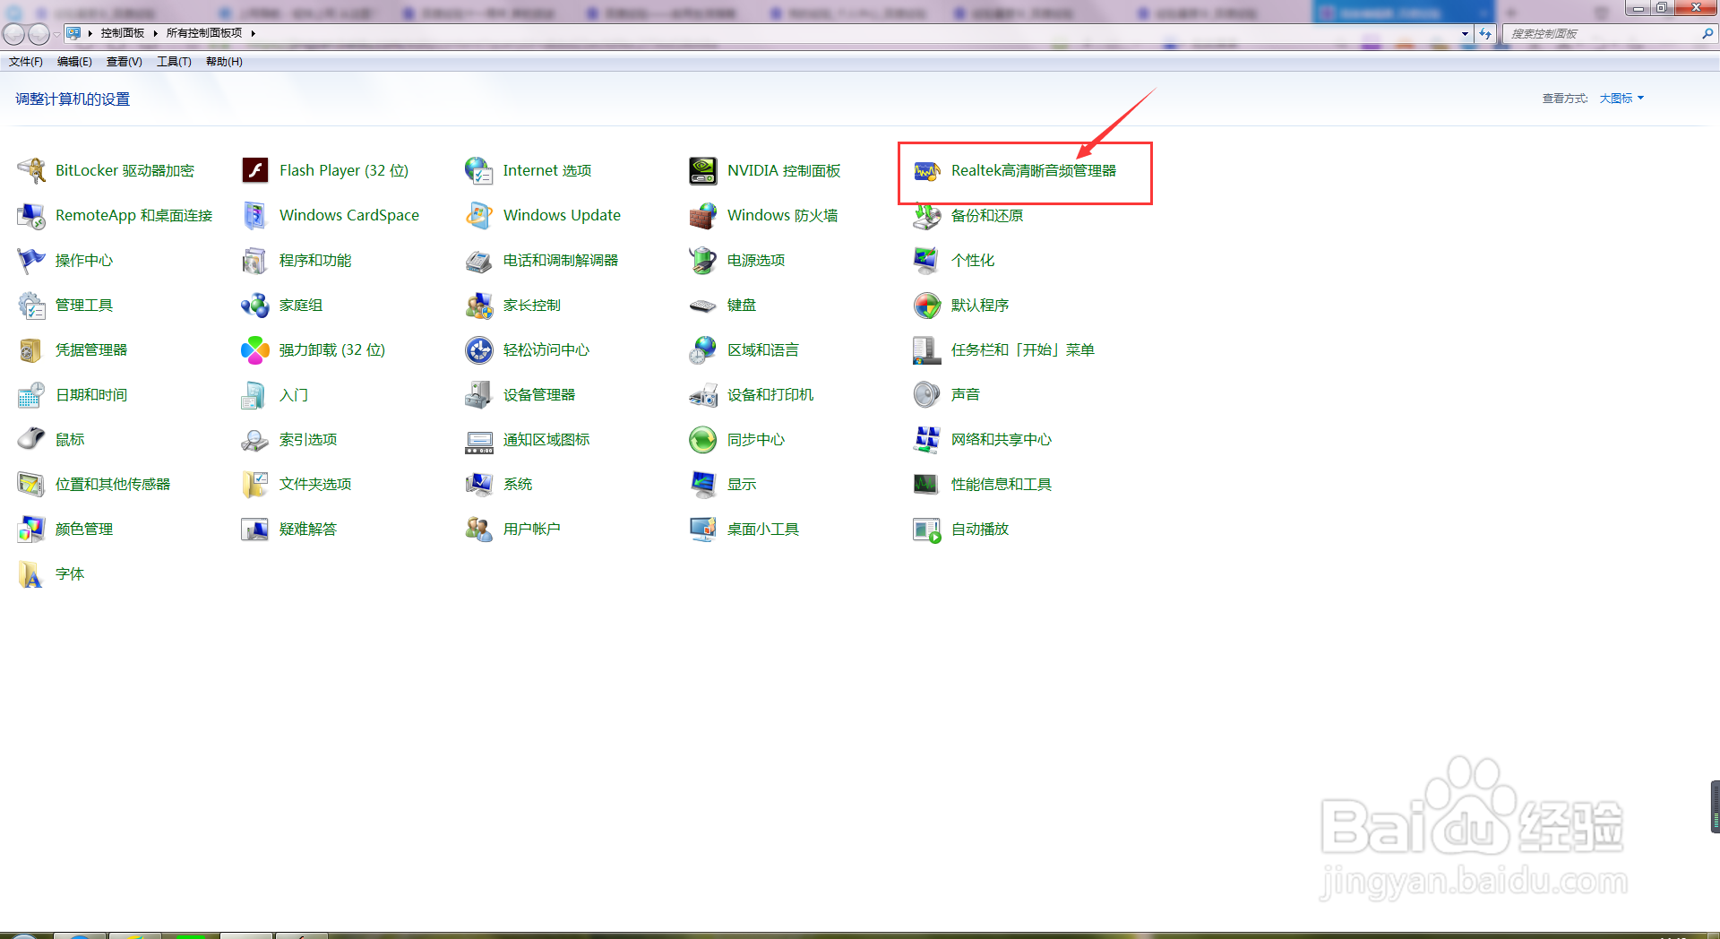Click the 日期和时间 link
Viewport: 1720px width, 939px height.
pyautogui.click(x=91, y=394)
